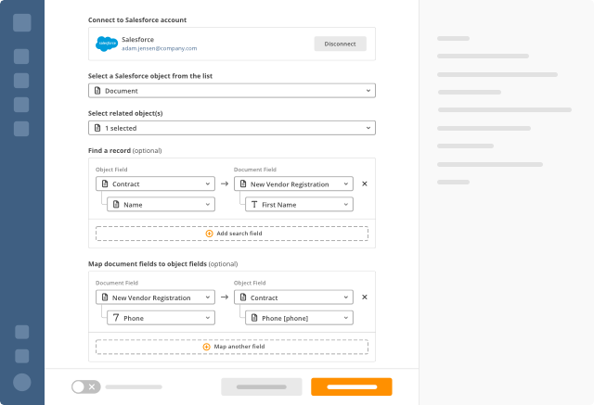Open the First Name document field dropdown

[x=299, y=205]
